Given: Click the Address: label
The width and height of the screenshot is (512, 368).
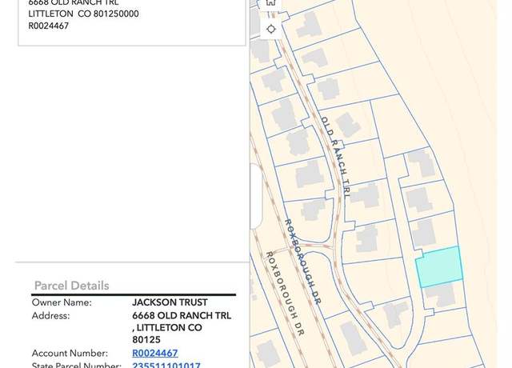Looking at the screenshot, I should (x=51, y=316).
